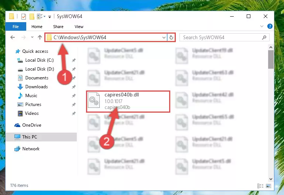This screenshot has width=284, height=195.
Task: Open Local Disk (D:) in the sidebar
Action: pos(36,69)
